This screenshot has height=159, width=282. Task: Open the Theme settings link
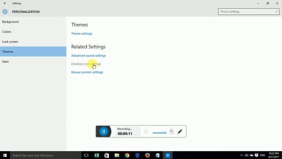[x=82, y=34]
